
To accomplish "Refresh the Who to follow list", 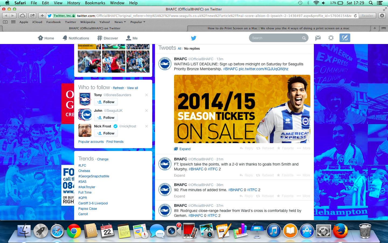I will [x=119, y=88].
